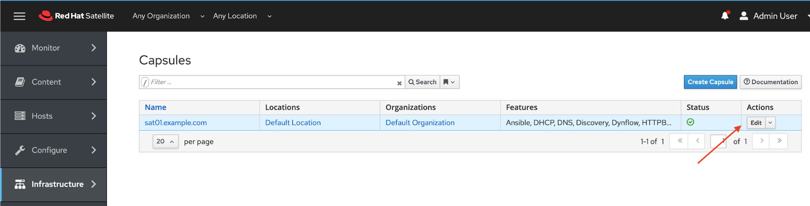Click into the Filter search field

click(271, 82)
